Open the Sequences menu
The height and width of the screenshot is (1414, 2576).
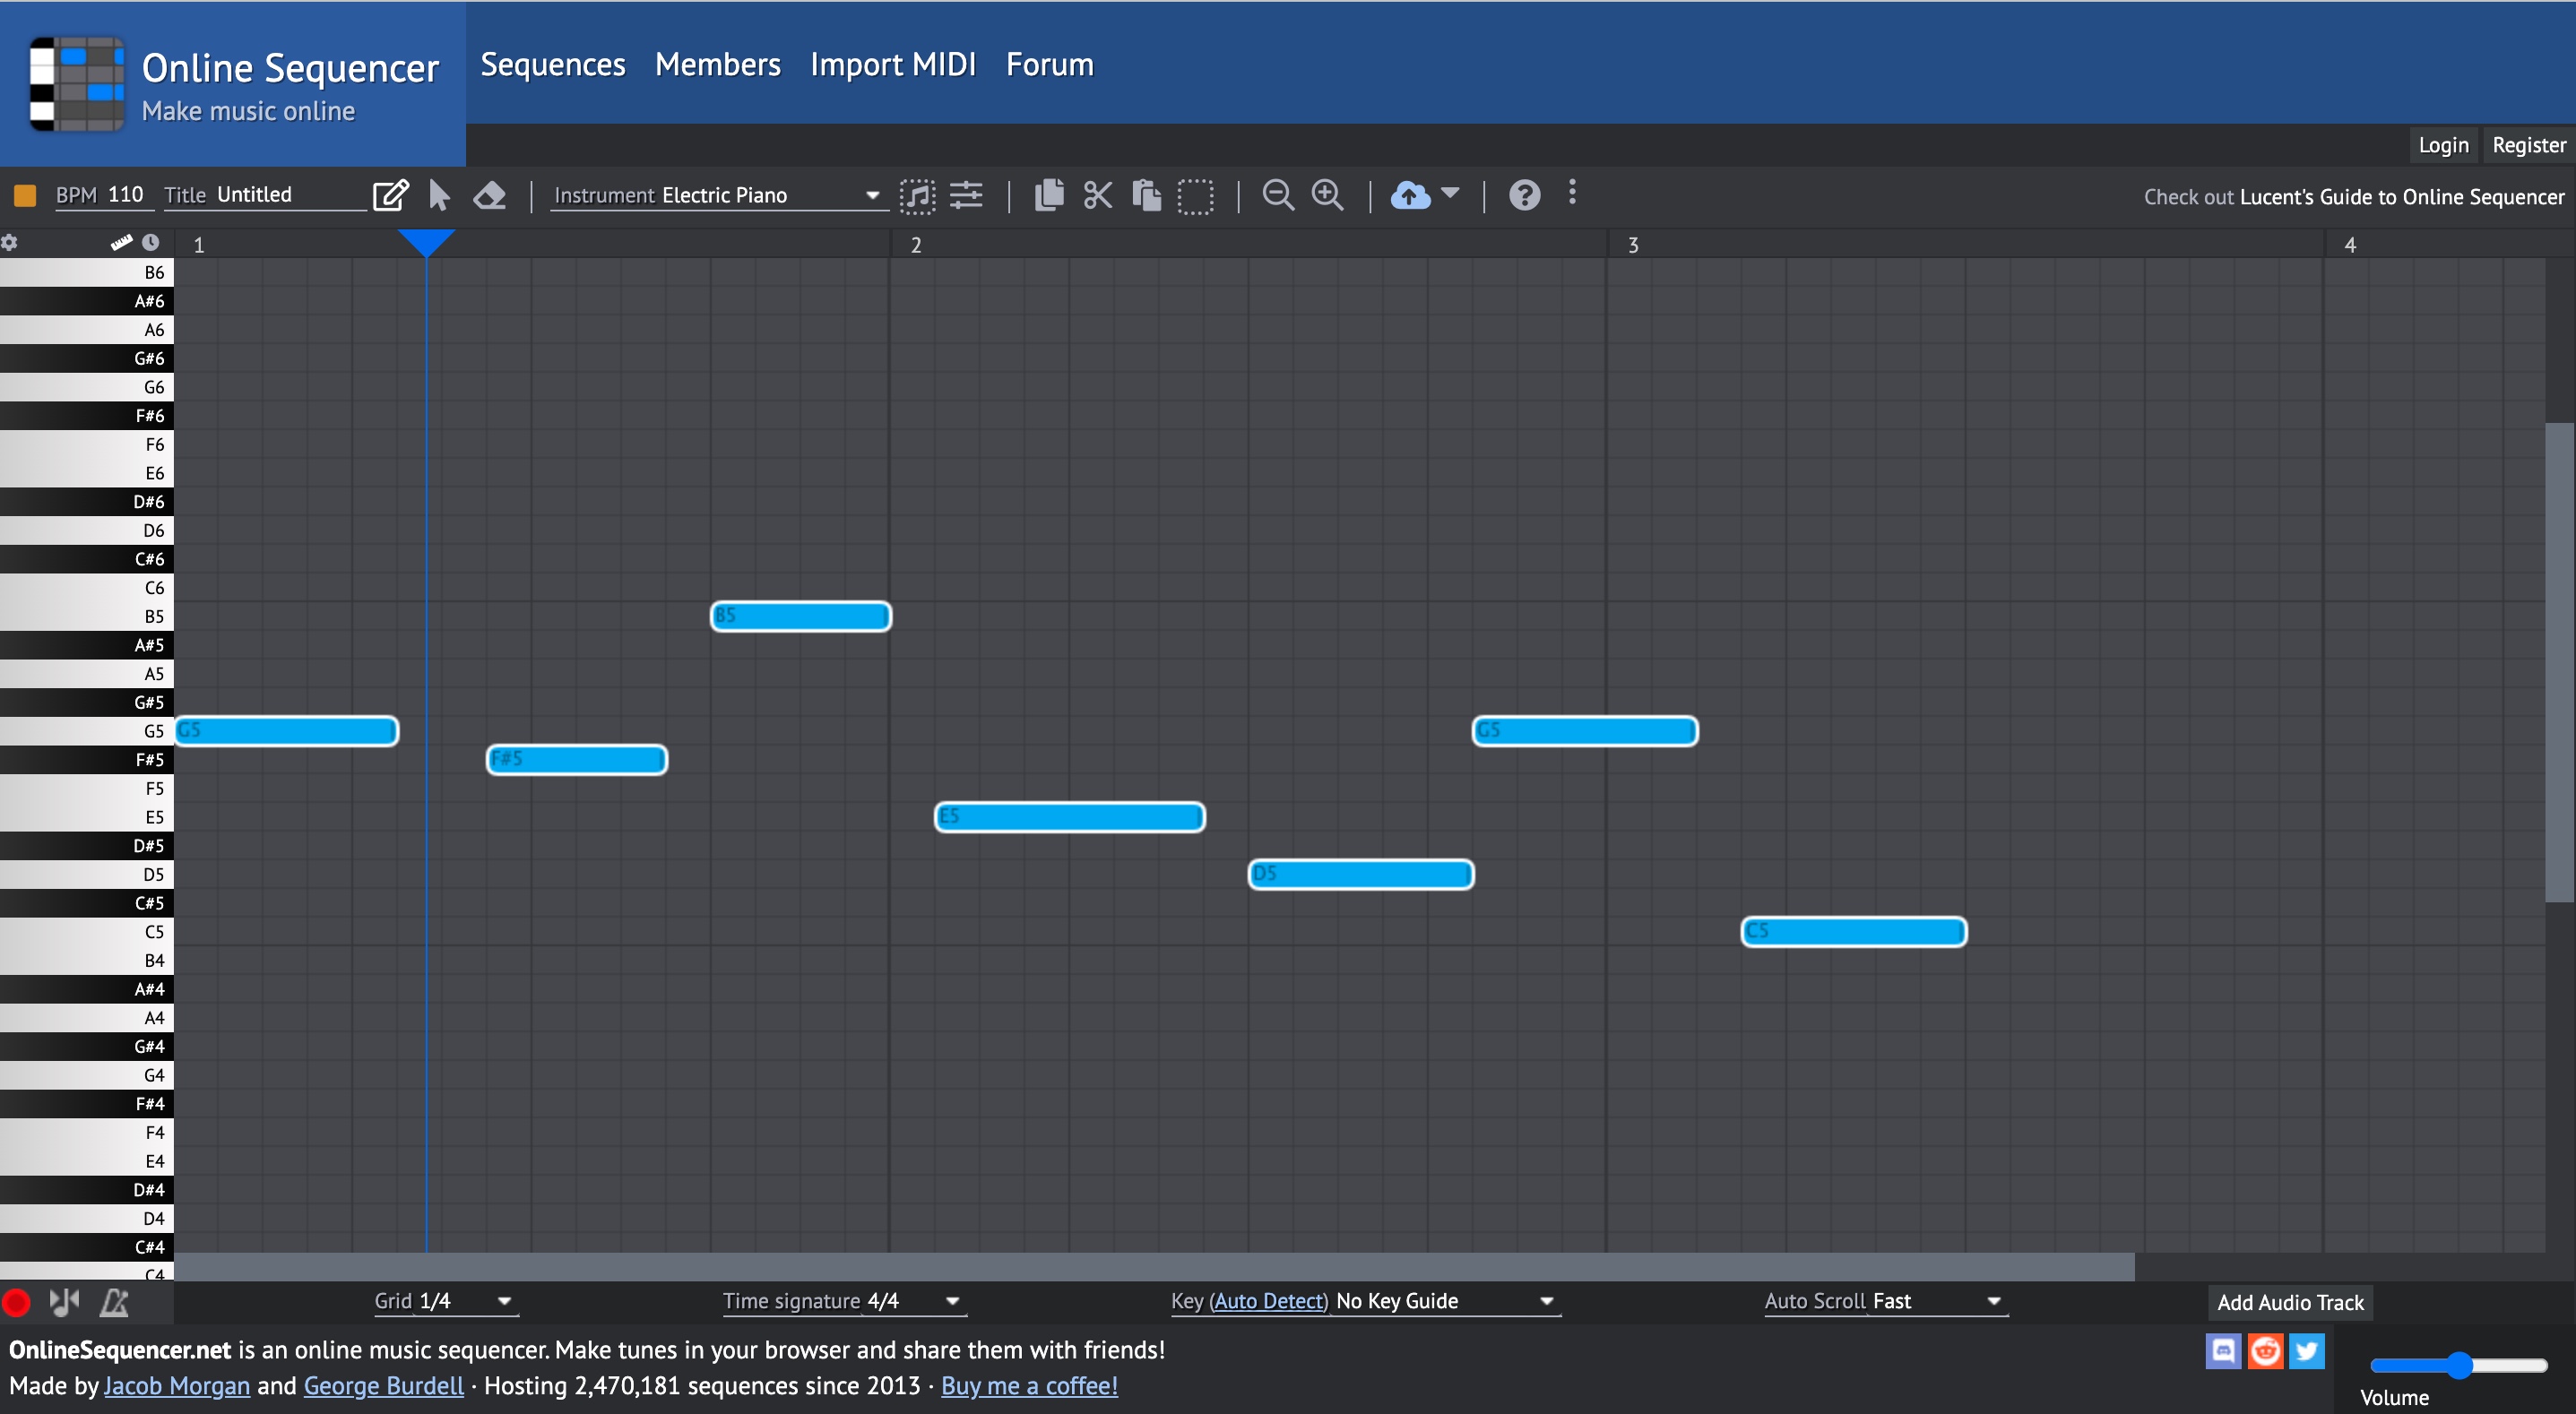click(552, 65)
